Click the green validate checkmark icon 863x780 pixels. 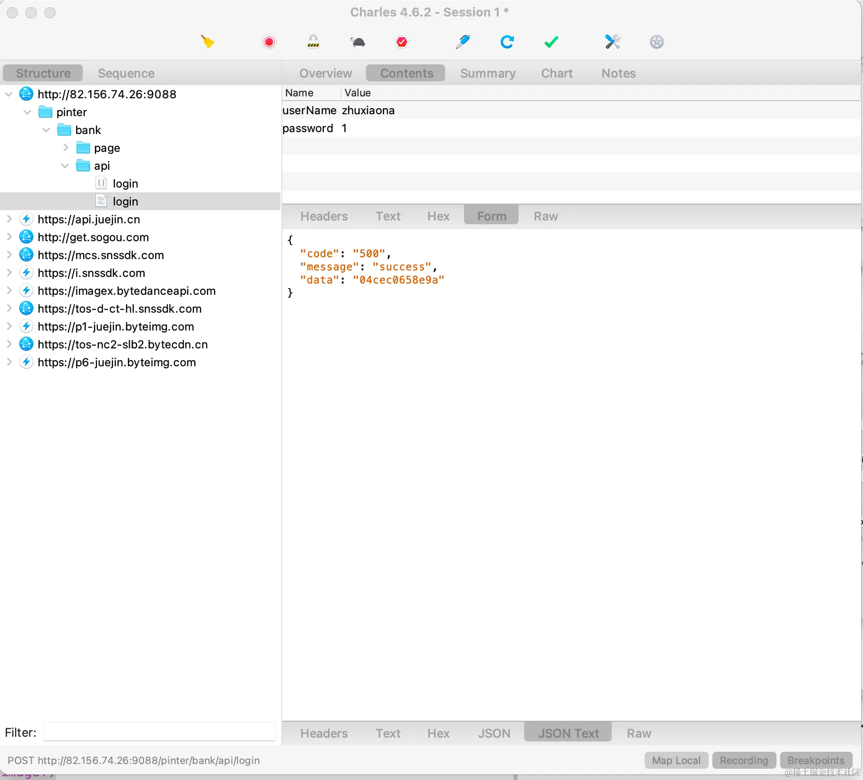click(551, 42)
